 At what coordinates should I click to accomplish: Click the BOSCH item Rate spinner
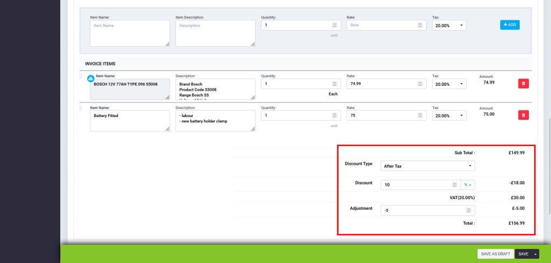(x=420, y=84)
